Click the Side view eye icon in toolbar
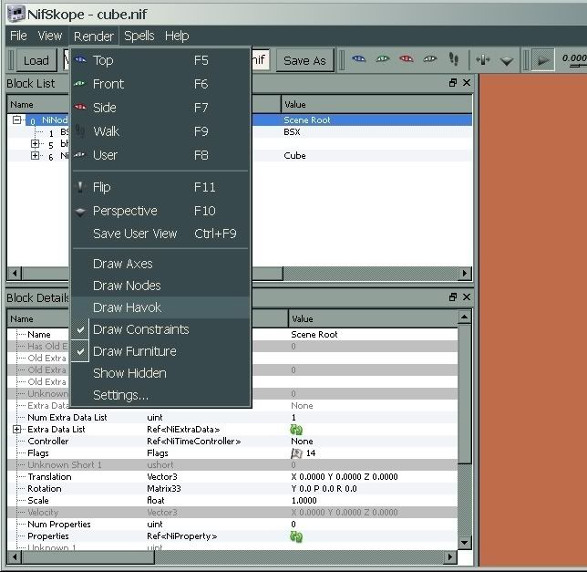 (x=406, y=60)
